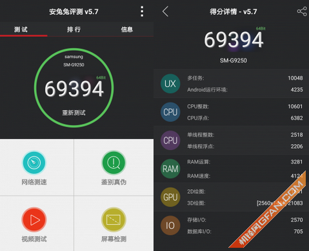Tap the 64Bit tag above the detail score
Screen dimensions: 309x251
pos(261,28)
